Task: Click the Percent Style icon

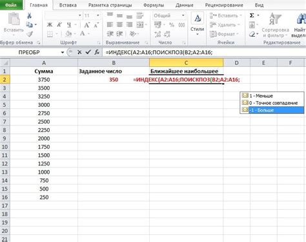Action: point(172,25)
